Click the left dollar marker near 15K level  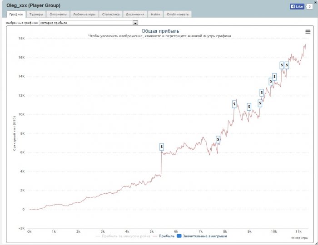point(282,65)
